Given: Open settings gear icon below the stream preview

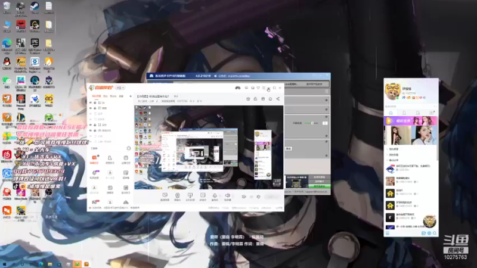Looking at the screenshot, I should pyautogui.click(x=258, y=197).
